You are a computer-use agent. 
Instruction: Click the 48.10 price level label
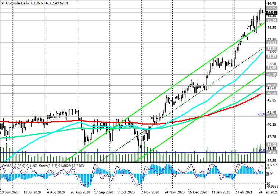[272, 85]
